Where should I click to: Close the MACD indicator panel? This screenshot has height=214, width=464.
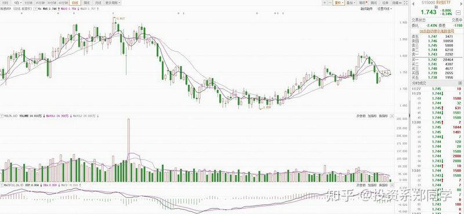392,184
